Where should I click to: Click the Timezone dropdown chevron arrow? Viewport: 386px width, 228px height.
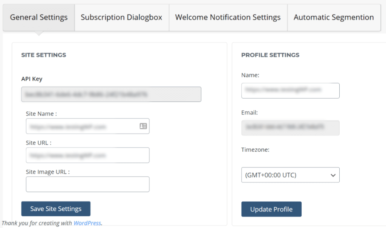(333, 175)
